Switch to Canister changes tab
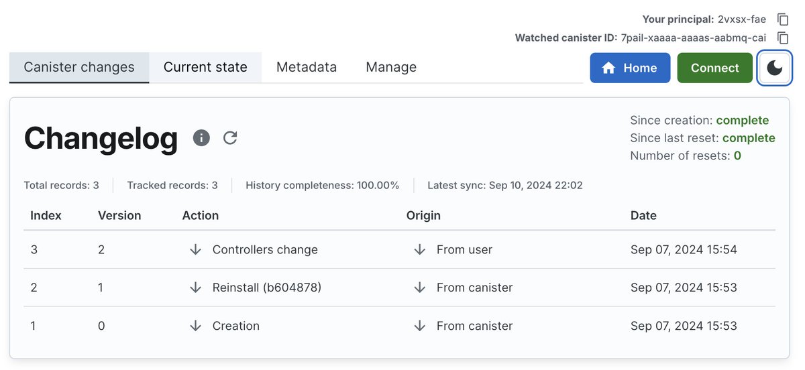 (79, 68)
